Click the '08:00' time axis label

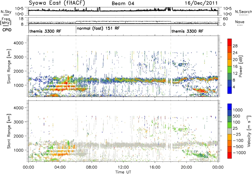(91, 167)
